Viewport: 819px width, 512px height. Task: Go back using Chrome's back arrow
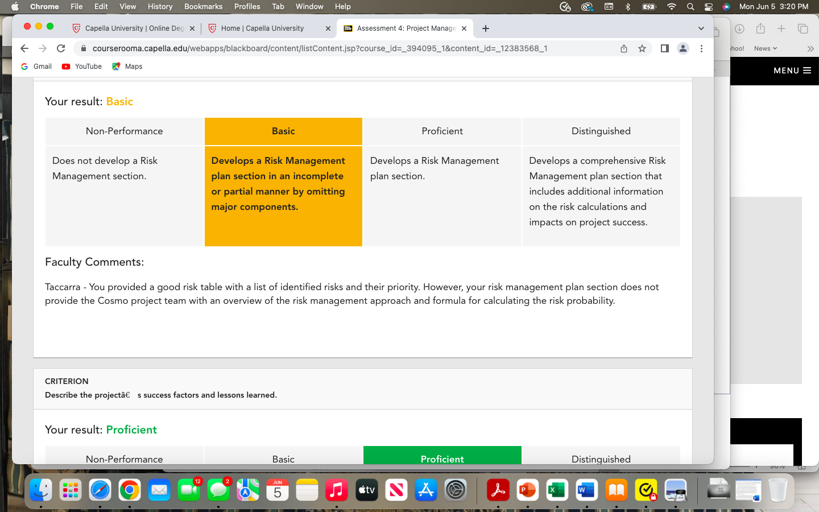(24, 48)
